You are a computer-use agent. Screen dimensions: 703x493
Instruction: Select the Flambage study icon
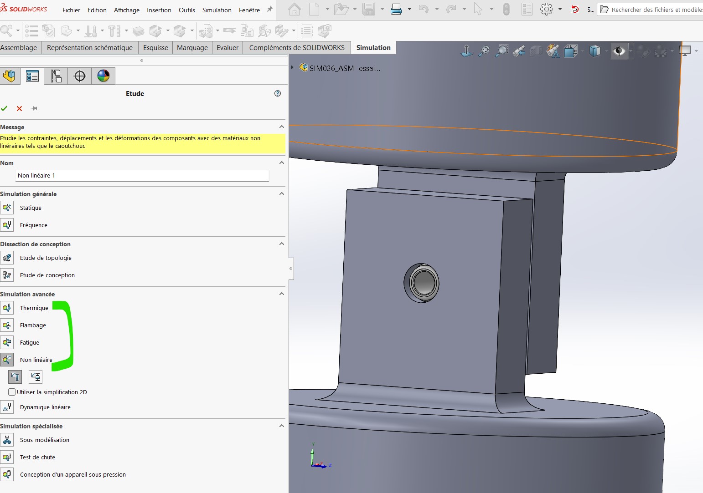pyautogui.click(x=7, y=325)
